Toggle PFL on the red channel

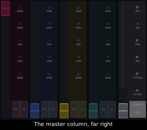point(16,109)
